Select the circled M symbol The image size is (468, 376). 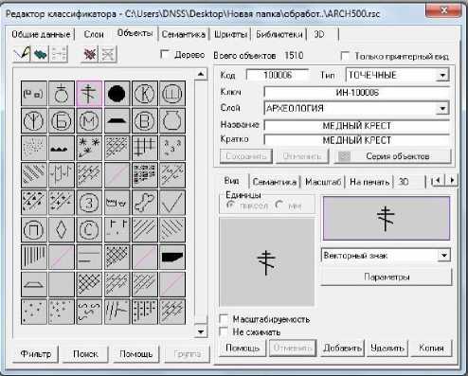tap(89, 120)
